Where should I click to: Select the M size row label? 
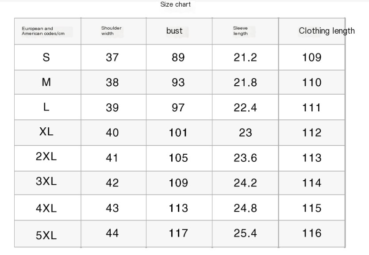click(x=46, y=82)
